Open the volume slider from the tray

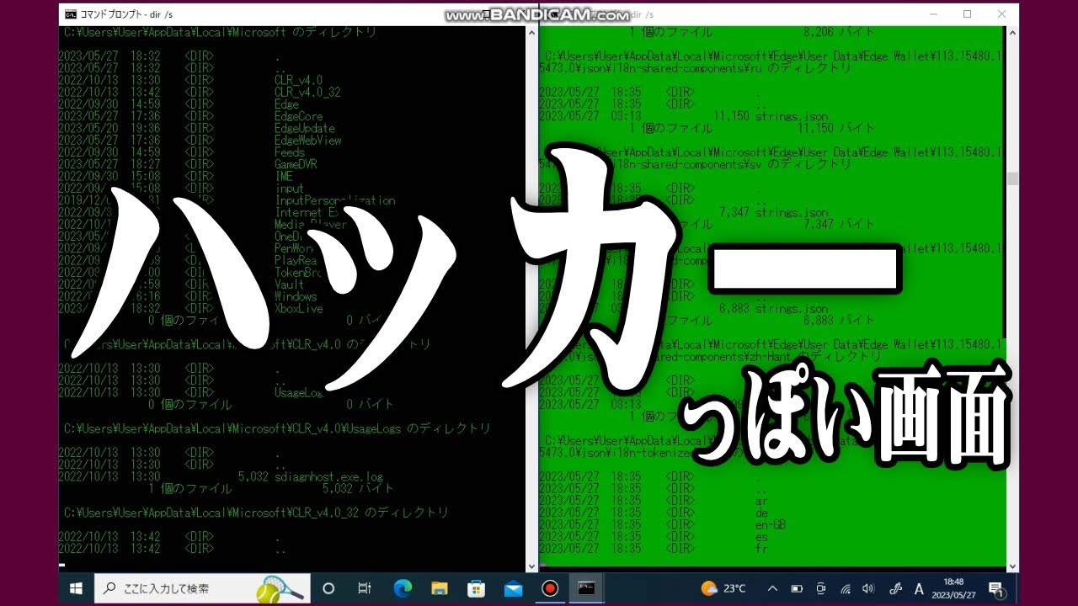point(867,588)
